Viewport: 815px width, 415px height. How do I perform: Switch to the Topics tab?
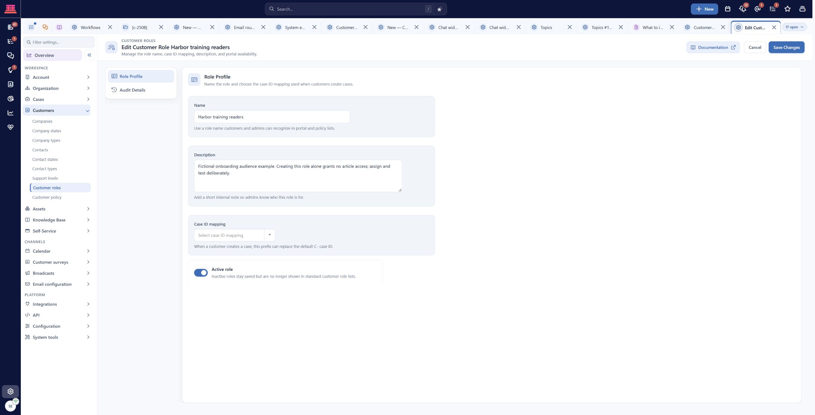tap(546, 27)
